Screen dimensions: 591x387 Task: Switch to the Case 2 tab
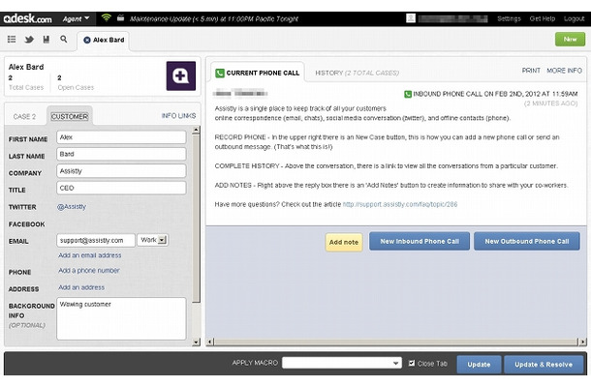tap(24, 117)
